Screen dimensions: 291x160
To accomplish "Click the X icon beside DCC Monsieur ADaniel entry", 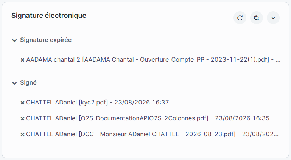I will (x=22, y=134).
